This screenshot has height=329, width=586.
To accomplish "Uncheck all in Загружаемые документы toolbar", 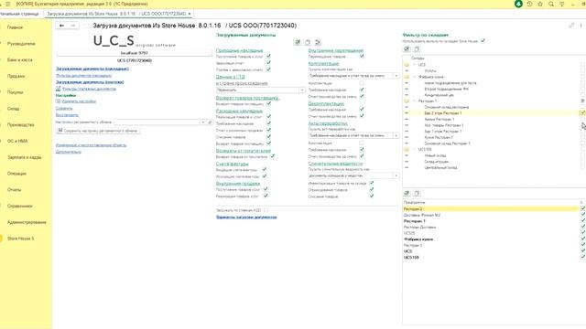I will 308,42.
